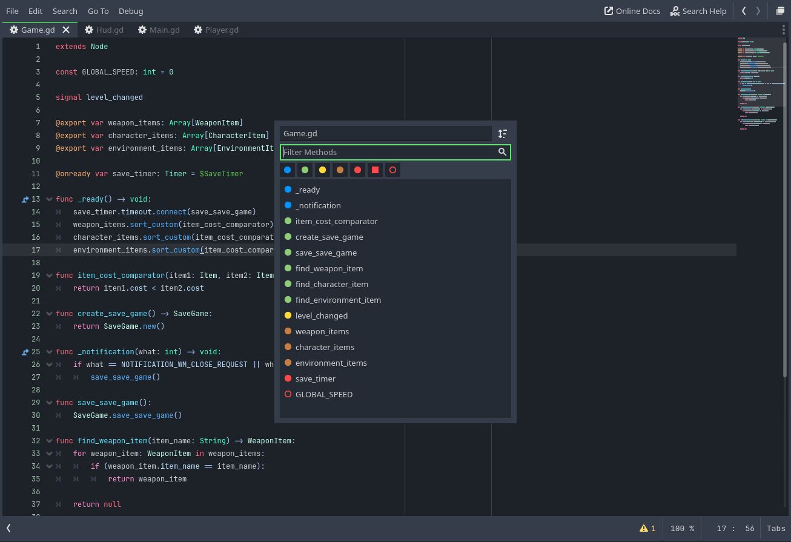
Task: Toggle the red square outline filter
Action: point(376,170)
